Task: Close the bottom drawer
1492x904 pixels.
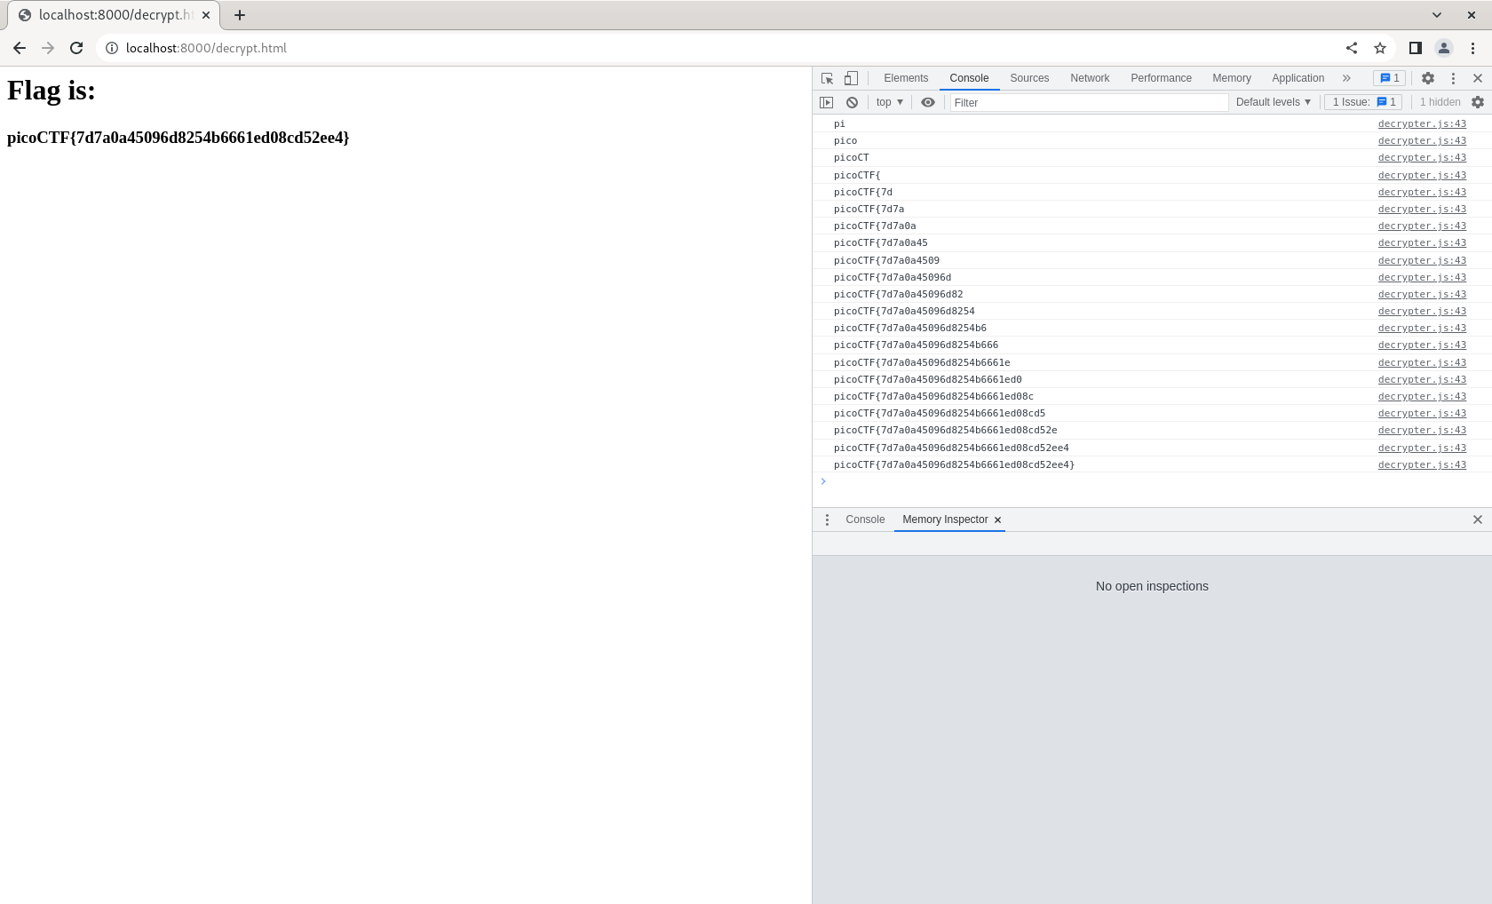Action: 1478,519
